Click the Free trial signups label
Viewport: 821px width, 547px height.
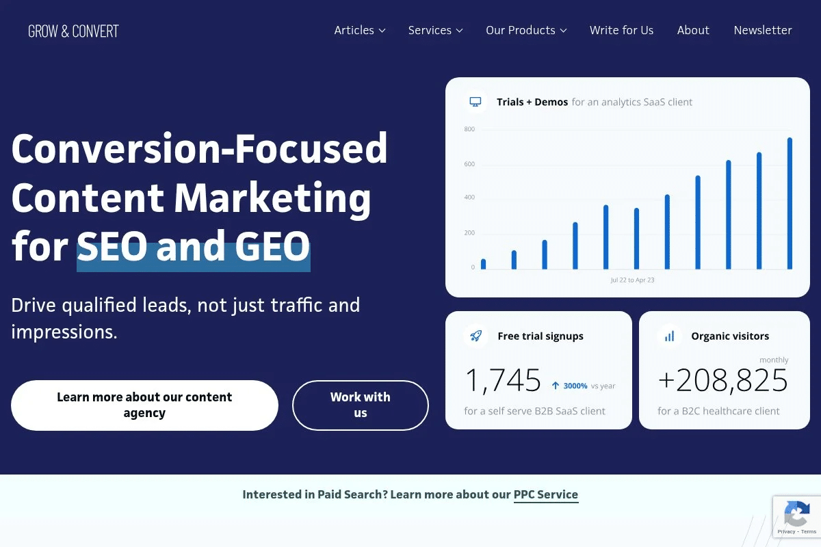click(x=540, y=336)
